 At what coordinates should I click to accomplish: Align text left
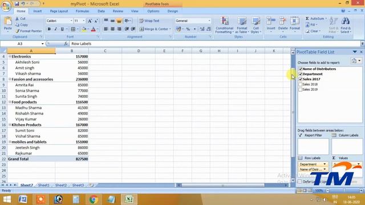[x=106, y=29]
